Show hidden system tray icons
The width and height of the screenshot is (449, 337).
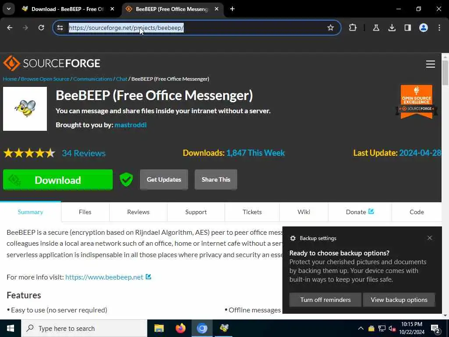[361, 328]
